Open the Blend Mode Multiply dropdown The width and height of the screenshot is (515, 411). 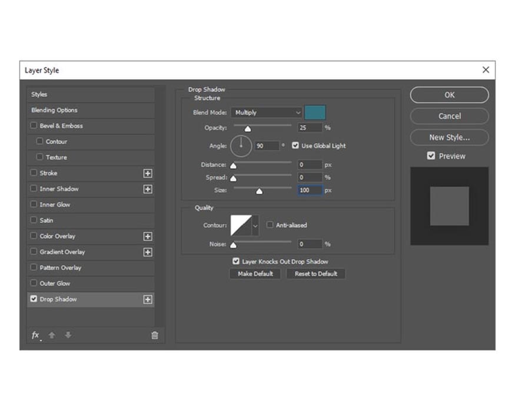266,112
